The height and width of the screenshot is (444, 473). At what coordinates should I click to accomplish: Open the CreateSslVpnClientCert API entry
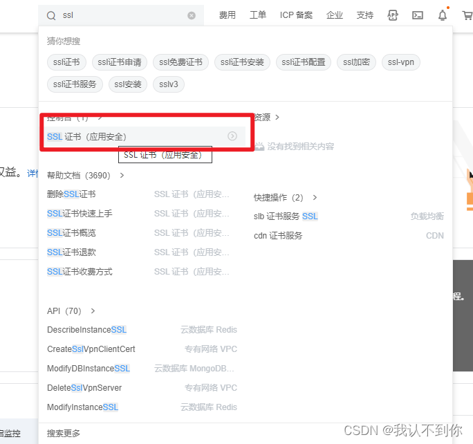click(x=91, y=349)
